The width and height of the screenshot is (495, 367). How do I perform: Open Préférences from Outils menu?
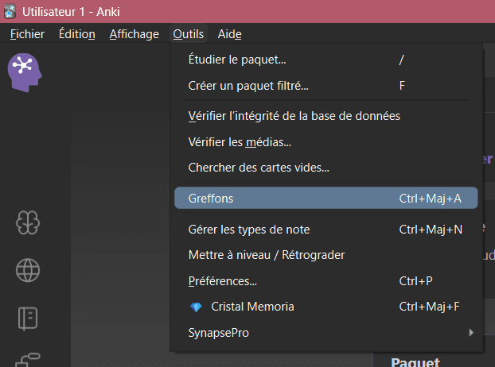tap(326, 281)
